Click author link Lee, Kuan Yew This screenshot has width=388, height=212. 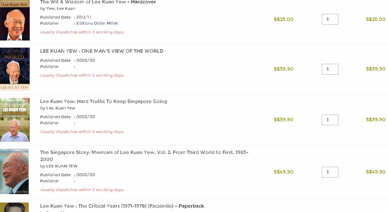click(61, 108)
